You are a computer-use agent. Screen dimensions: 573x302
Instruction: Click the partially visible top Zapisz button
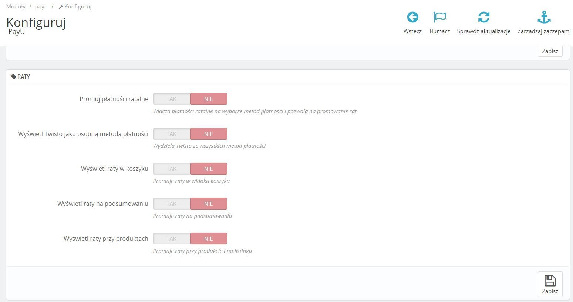tap(550, 51)
